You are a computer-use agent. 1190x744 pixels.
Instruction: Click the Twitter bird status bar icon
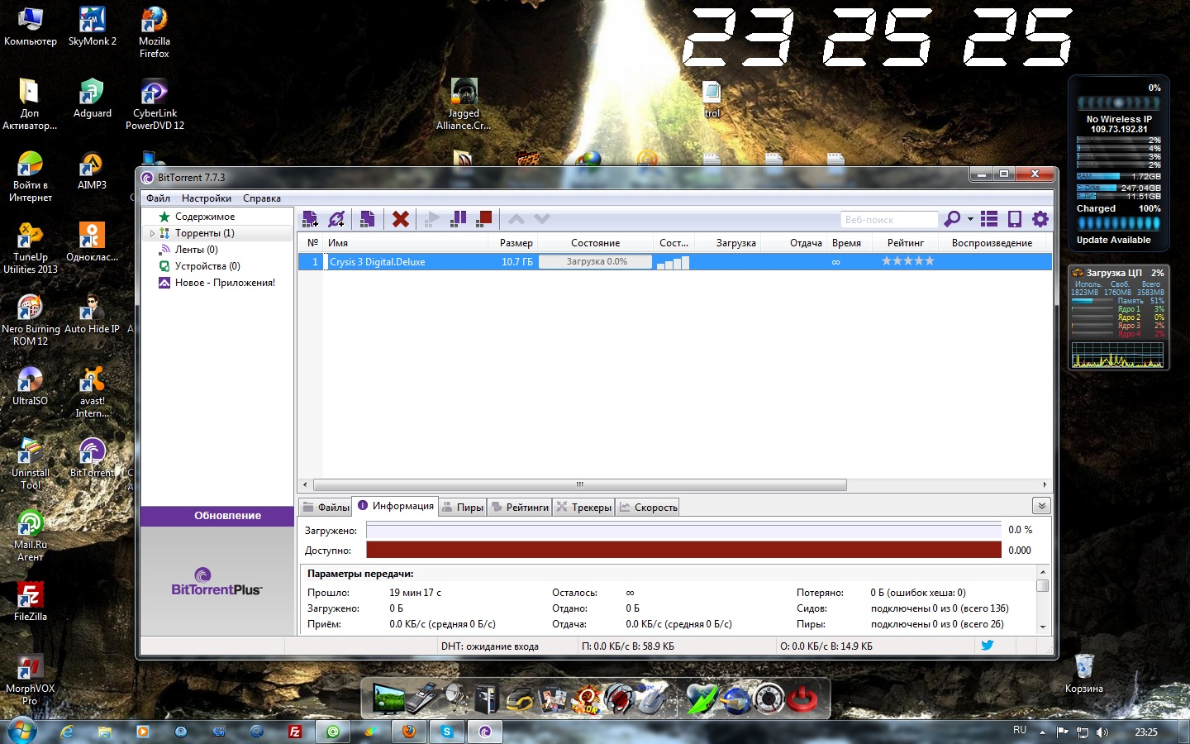(987, 646)
